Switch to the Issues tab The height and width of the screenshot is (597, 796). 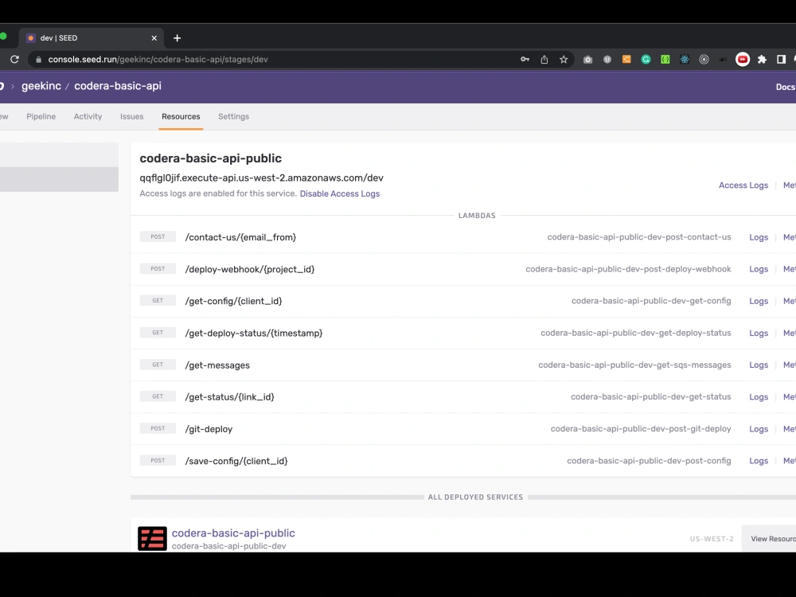coord(132,116)
